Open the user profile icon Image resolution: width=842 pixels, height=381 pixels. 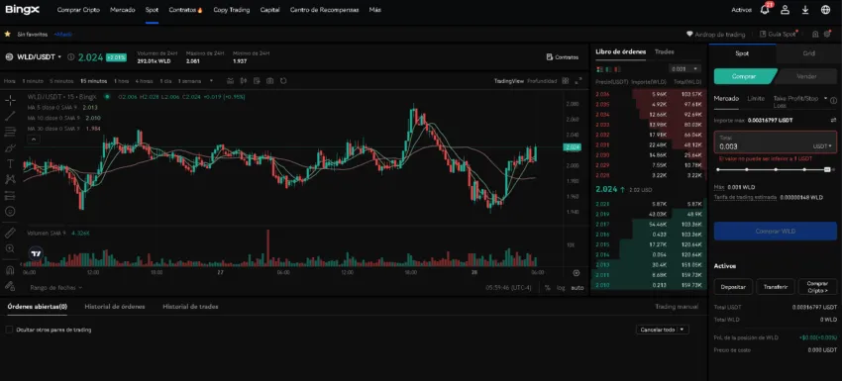pos(786,10)
